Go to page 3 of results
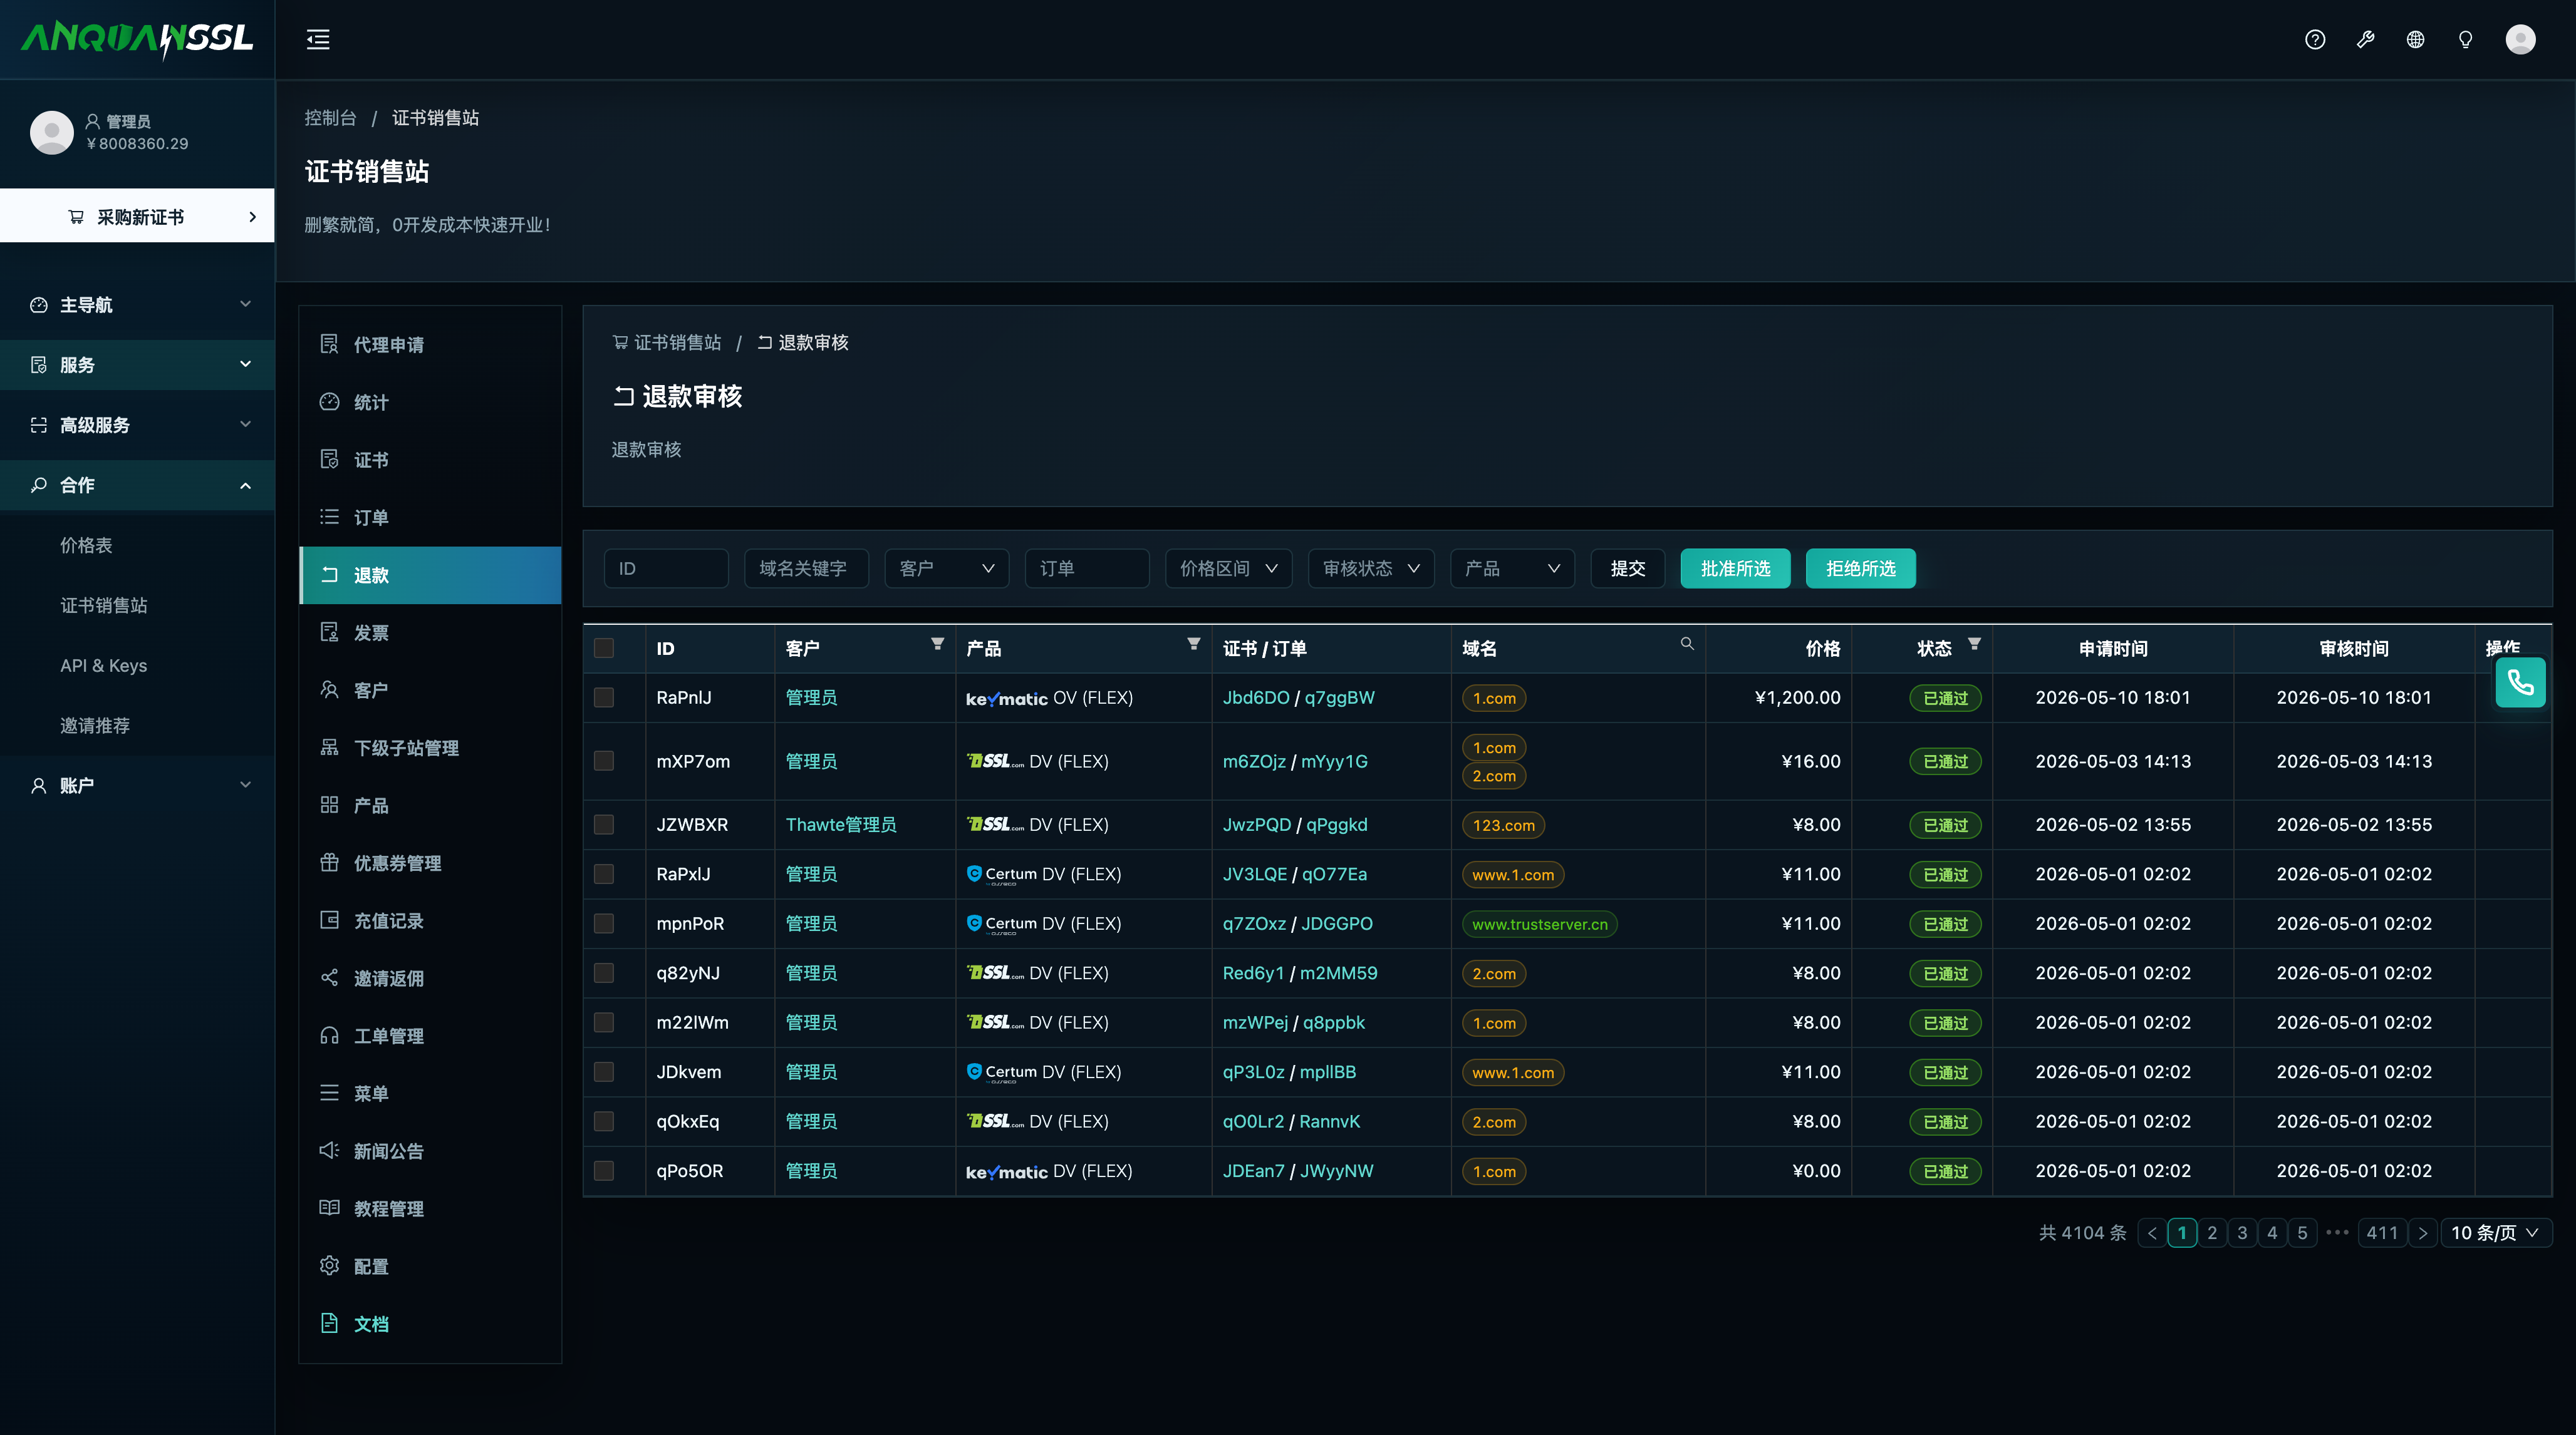2576x1435 pixels. pos(2242,1233)
